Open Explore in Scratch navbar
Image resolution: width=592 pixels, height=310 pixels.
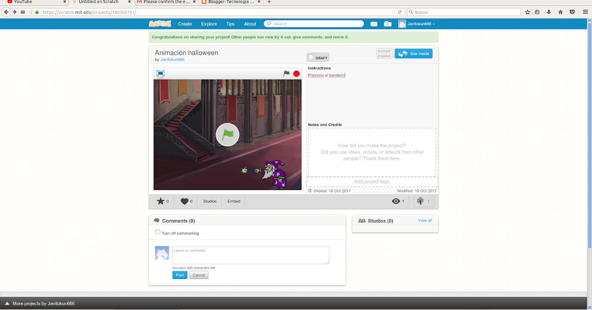tap(209, 24)
